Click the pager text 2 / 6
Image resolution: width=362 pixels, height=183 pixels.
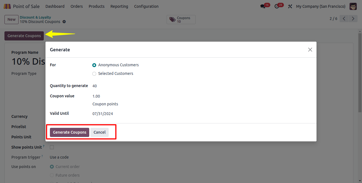pos(333,19)
